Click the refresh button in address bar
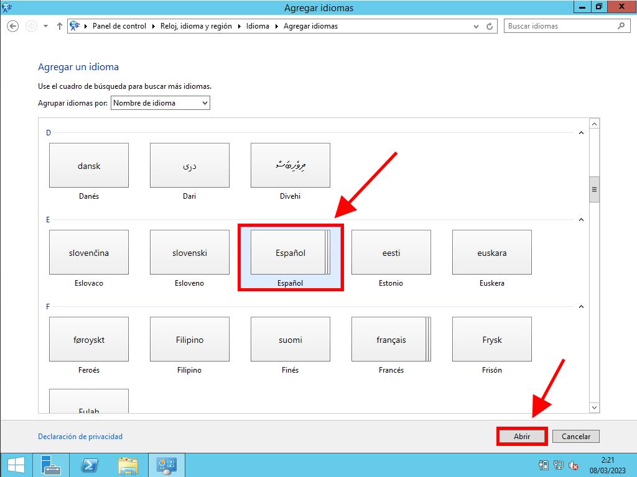 tap(490, 26)
